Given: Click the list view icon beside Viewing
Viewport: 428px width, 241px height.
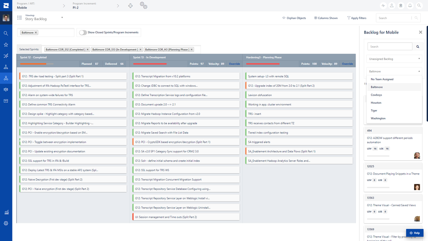Looking at the screenshot, I should [x=20, y=18].
